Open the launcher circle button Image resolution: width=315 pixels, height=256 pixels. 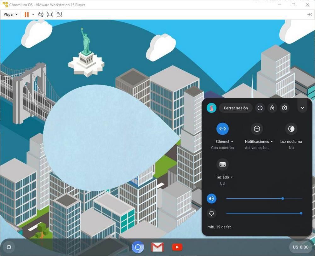(x=9, y=247)
